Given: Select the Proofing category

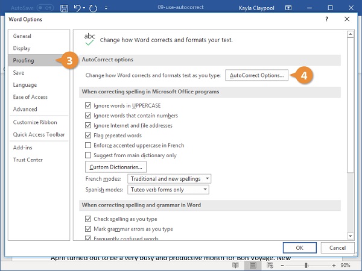Looking at the screenshot, I should pos(39,60).
